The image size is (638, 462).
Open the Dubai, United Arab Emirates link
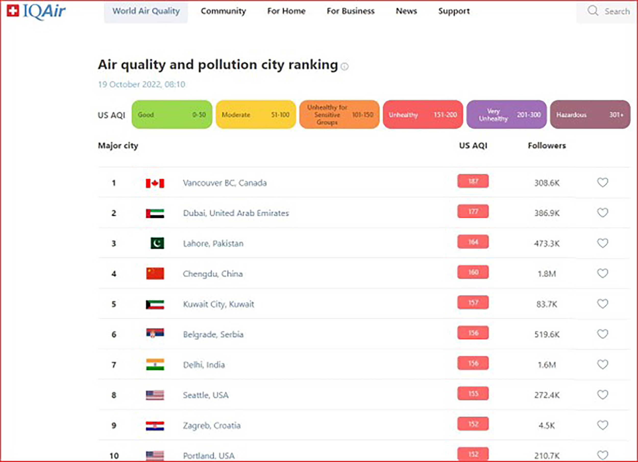(236, 213)
